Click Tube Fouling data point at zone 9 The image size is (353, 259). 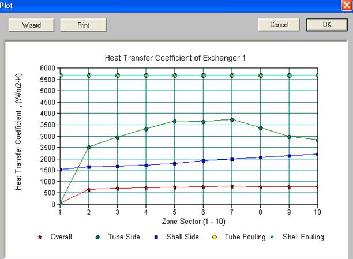(x=290, y=76)
